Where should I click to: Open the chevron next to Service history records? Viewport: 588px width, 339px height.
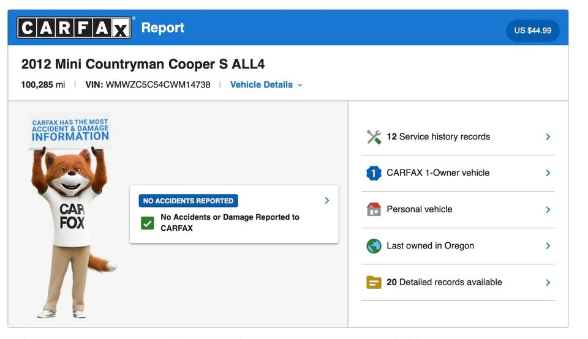(x=548, y=136)
